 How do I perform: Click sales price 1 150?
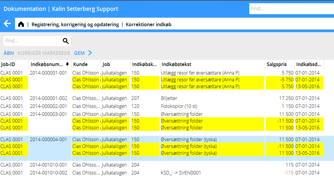pos(288,106)
